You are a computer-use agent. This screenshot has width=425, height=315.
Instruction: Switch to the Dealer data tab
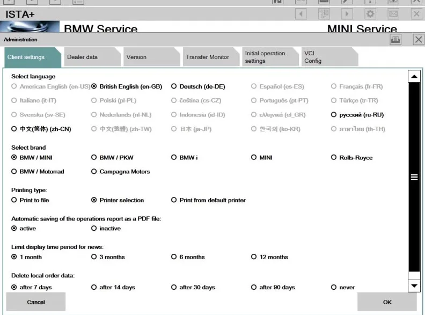point(92,57)
